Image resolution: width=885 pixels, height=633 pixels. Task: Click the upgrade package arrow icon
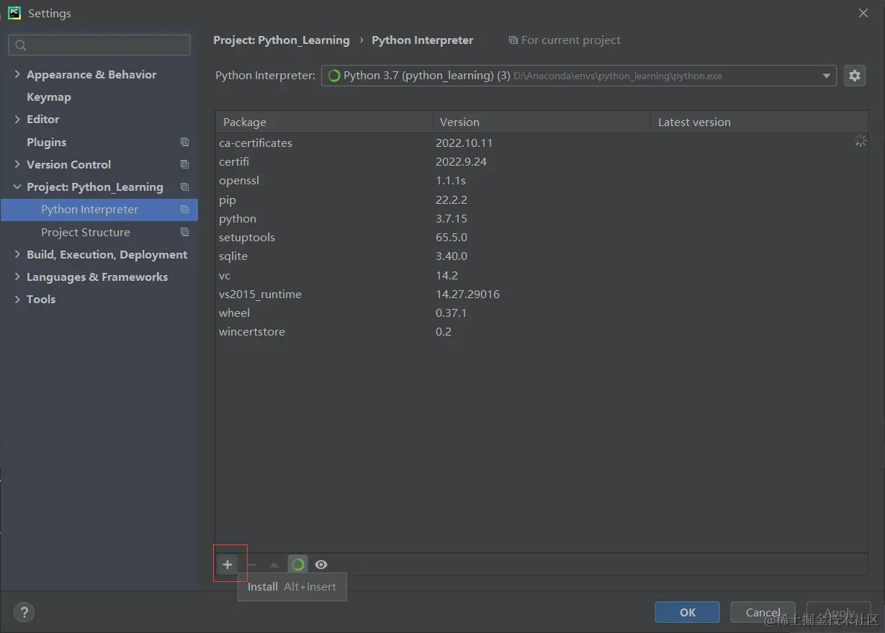coord(274,565)
